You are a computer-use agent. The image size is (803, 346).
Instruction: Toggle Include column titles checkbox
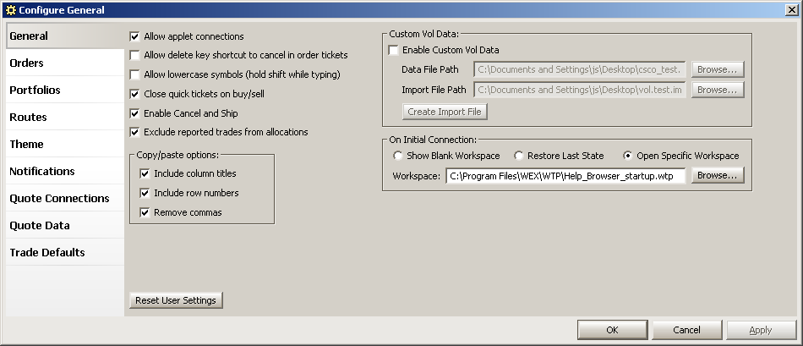click(x=145, y=173)
